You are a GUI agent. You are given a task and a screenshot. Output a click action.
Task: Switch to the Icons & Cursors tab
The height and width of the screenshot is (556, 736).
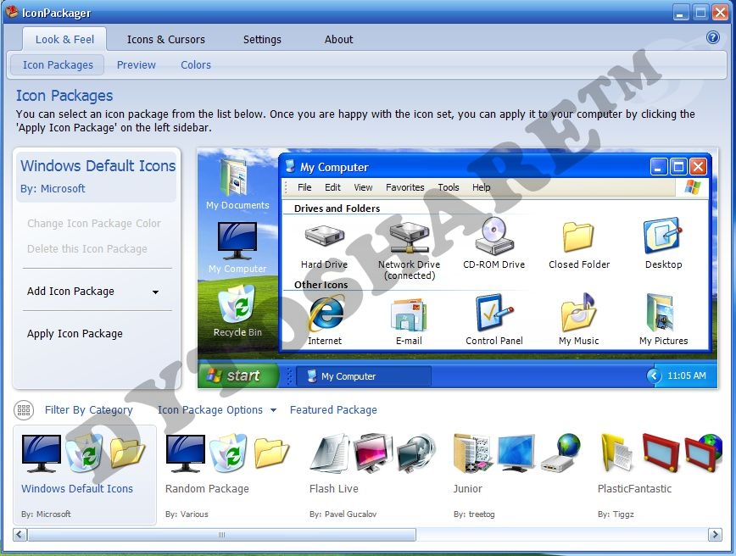click(166, 40)
